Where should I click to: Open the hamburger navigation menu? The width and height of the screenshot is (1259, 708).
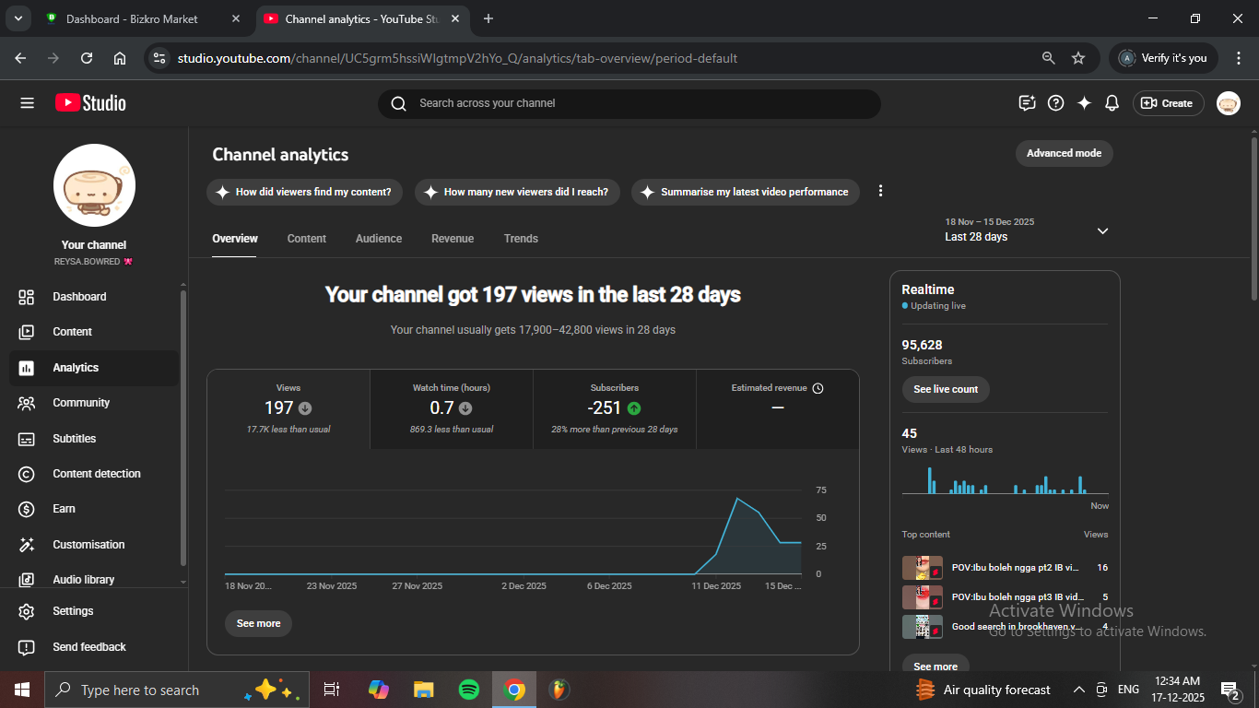[27, 103]
